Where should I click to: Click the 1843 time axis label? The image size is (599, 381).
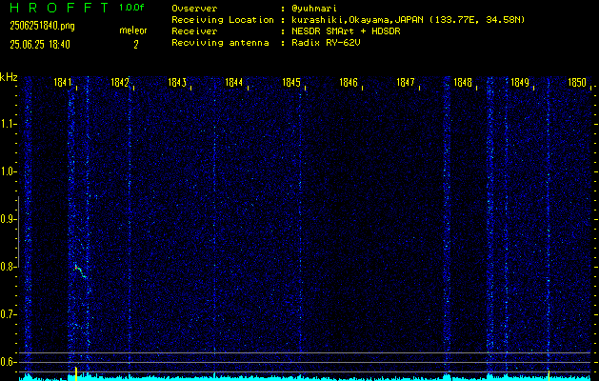pos(177,82)
